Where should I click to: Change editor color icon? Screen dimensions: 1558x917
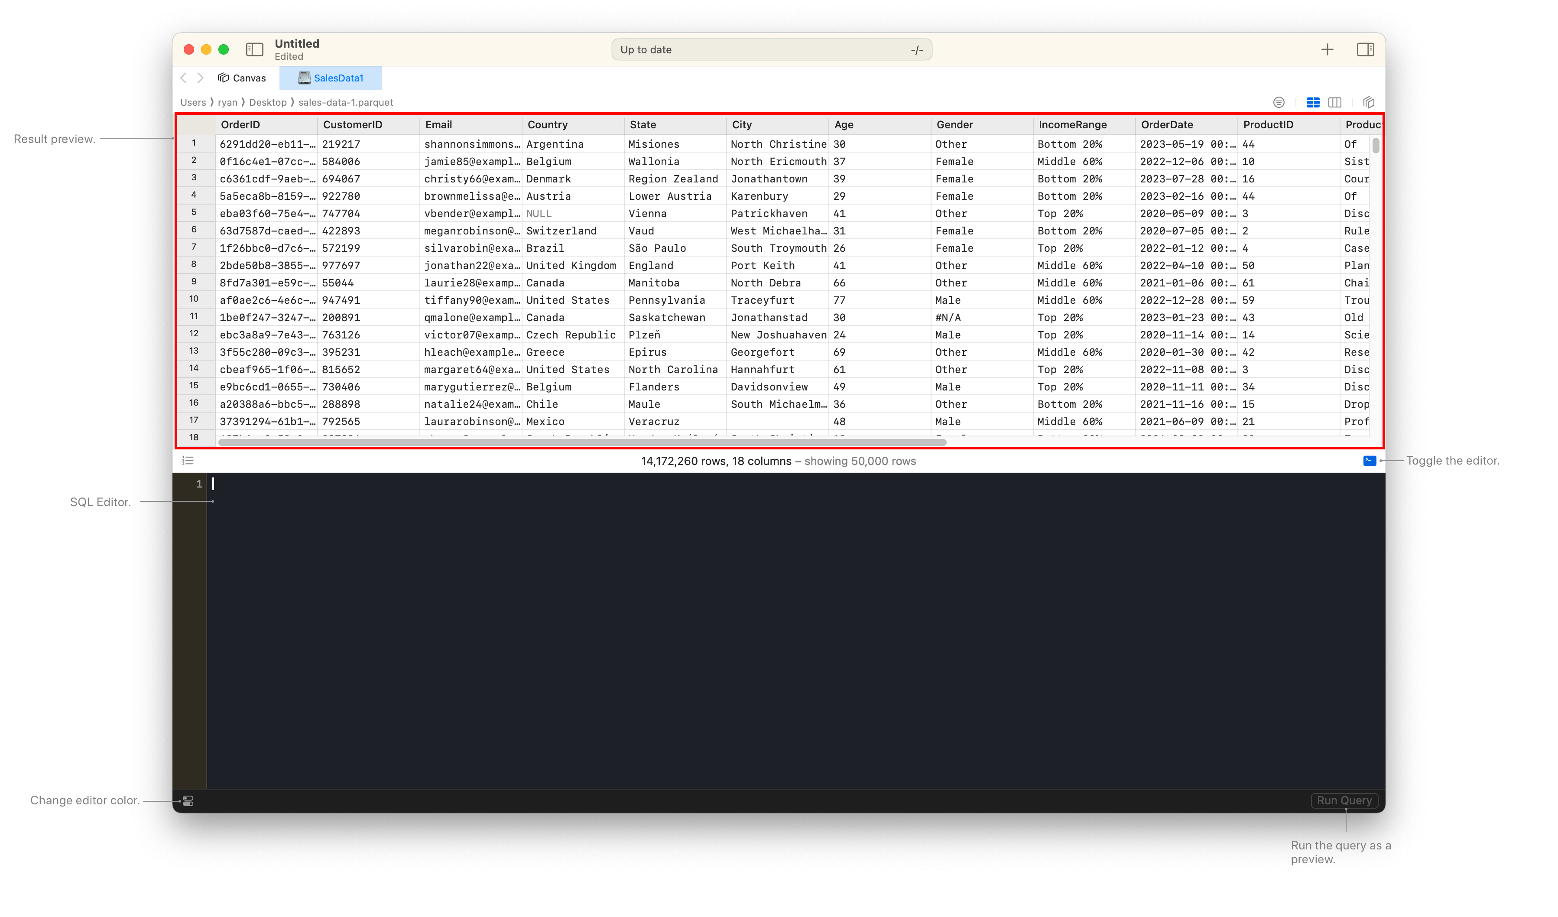(188, 801)
